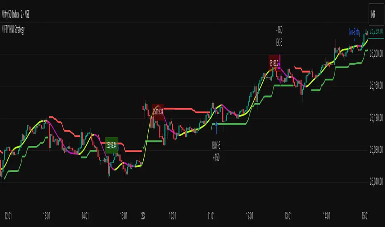
Task: Click the red 25180 price box
Action: [x=274, y=63]
